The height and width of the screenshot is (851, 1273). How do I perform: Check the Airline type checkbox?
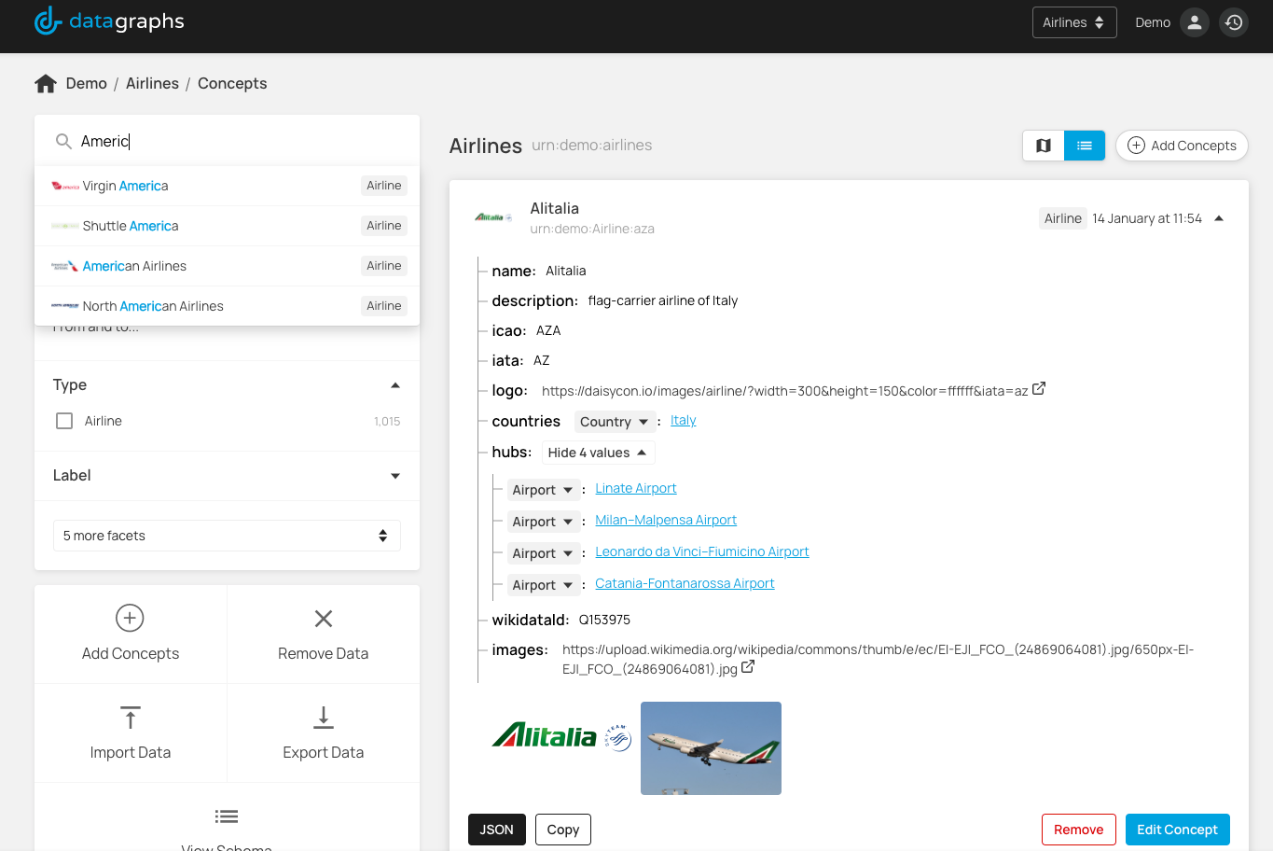point(64,421)
